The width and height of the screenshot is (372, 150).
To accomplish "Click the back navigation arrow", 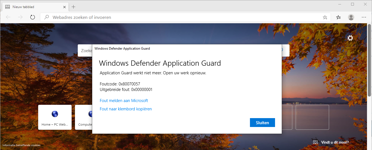I will [8, 17].
